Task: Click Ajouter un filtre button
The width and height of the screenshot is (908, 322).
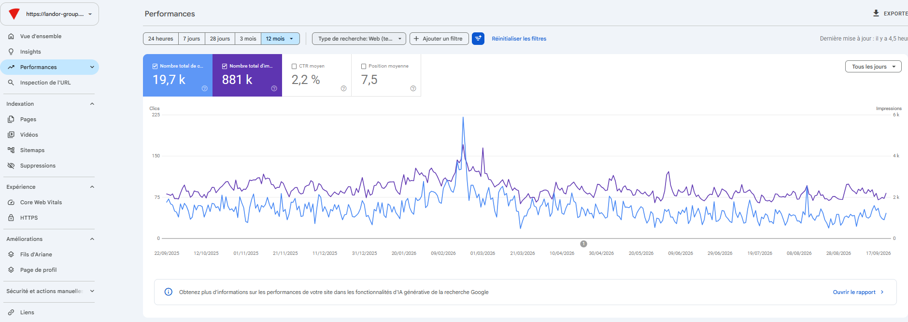Action: (x=439, y=39)
